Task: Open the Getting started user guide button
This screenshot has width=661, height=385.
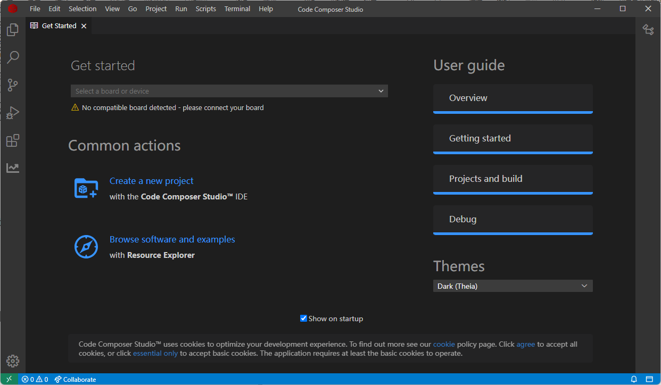Action: (513, 139)
